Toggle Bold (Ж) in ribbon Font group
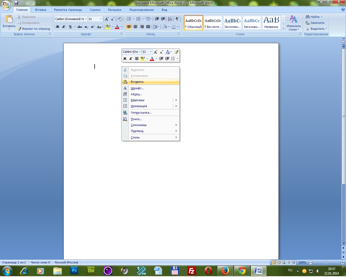 pyautogui.click(x=58, y=27)
